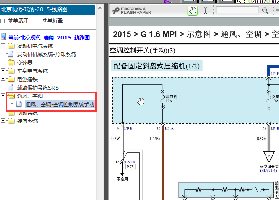This screenshot has height=200, width=279.
Task: Click folder icon of 电源搭铁
Action: point(11,79)
